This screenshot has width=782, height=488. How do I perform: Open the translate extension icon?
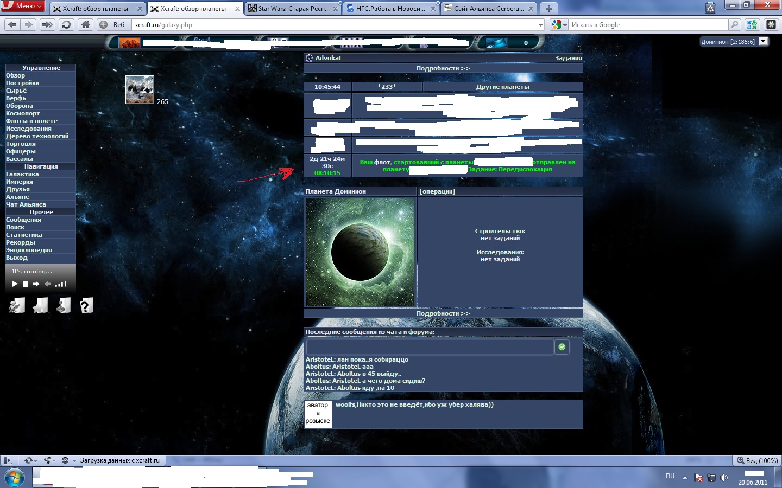(x=752, y=24)
